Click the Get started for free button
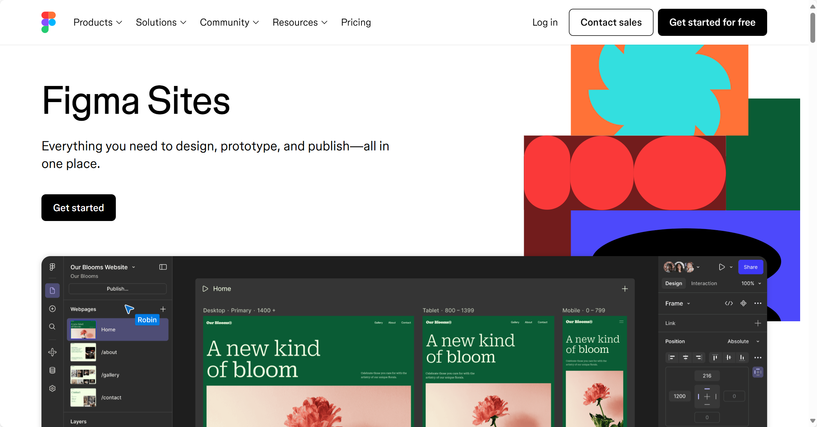The image size is (817, 427). coord(712,22)
